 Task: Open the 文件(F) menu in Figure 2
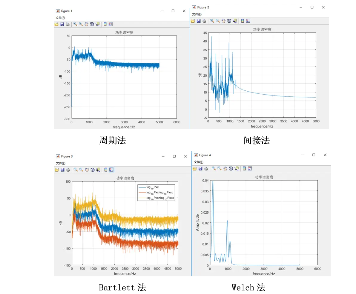pyautogui.click(x=197, y=15)
